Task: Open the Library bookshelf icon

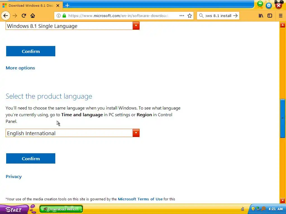Action: click(x=261, y=16)
